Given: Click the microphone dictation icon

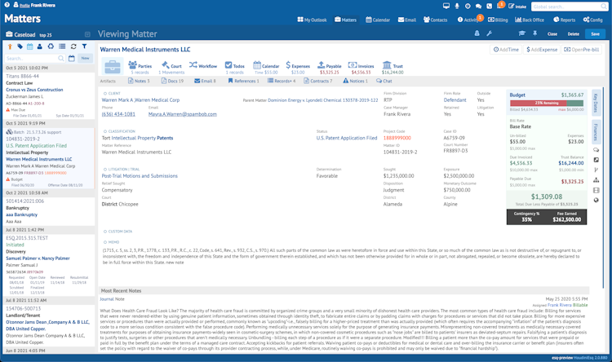Looking at the screenshot, I should [457, 6].
